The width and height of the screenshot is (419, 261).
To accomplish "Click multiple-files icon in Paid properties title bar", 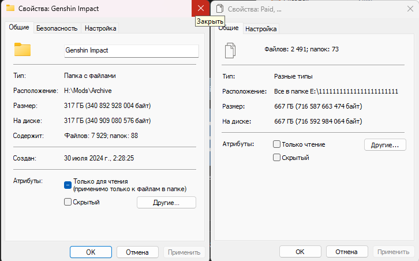I will [220, 9].
